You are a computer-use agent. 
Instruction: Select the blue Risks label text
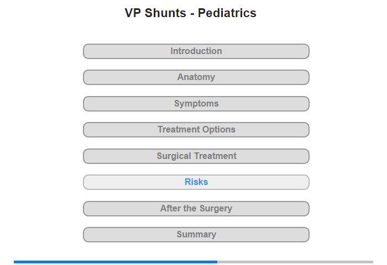click(196, 182)
